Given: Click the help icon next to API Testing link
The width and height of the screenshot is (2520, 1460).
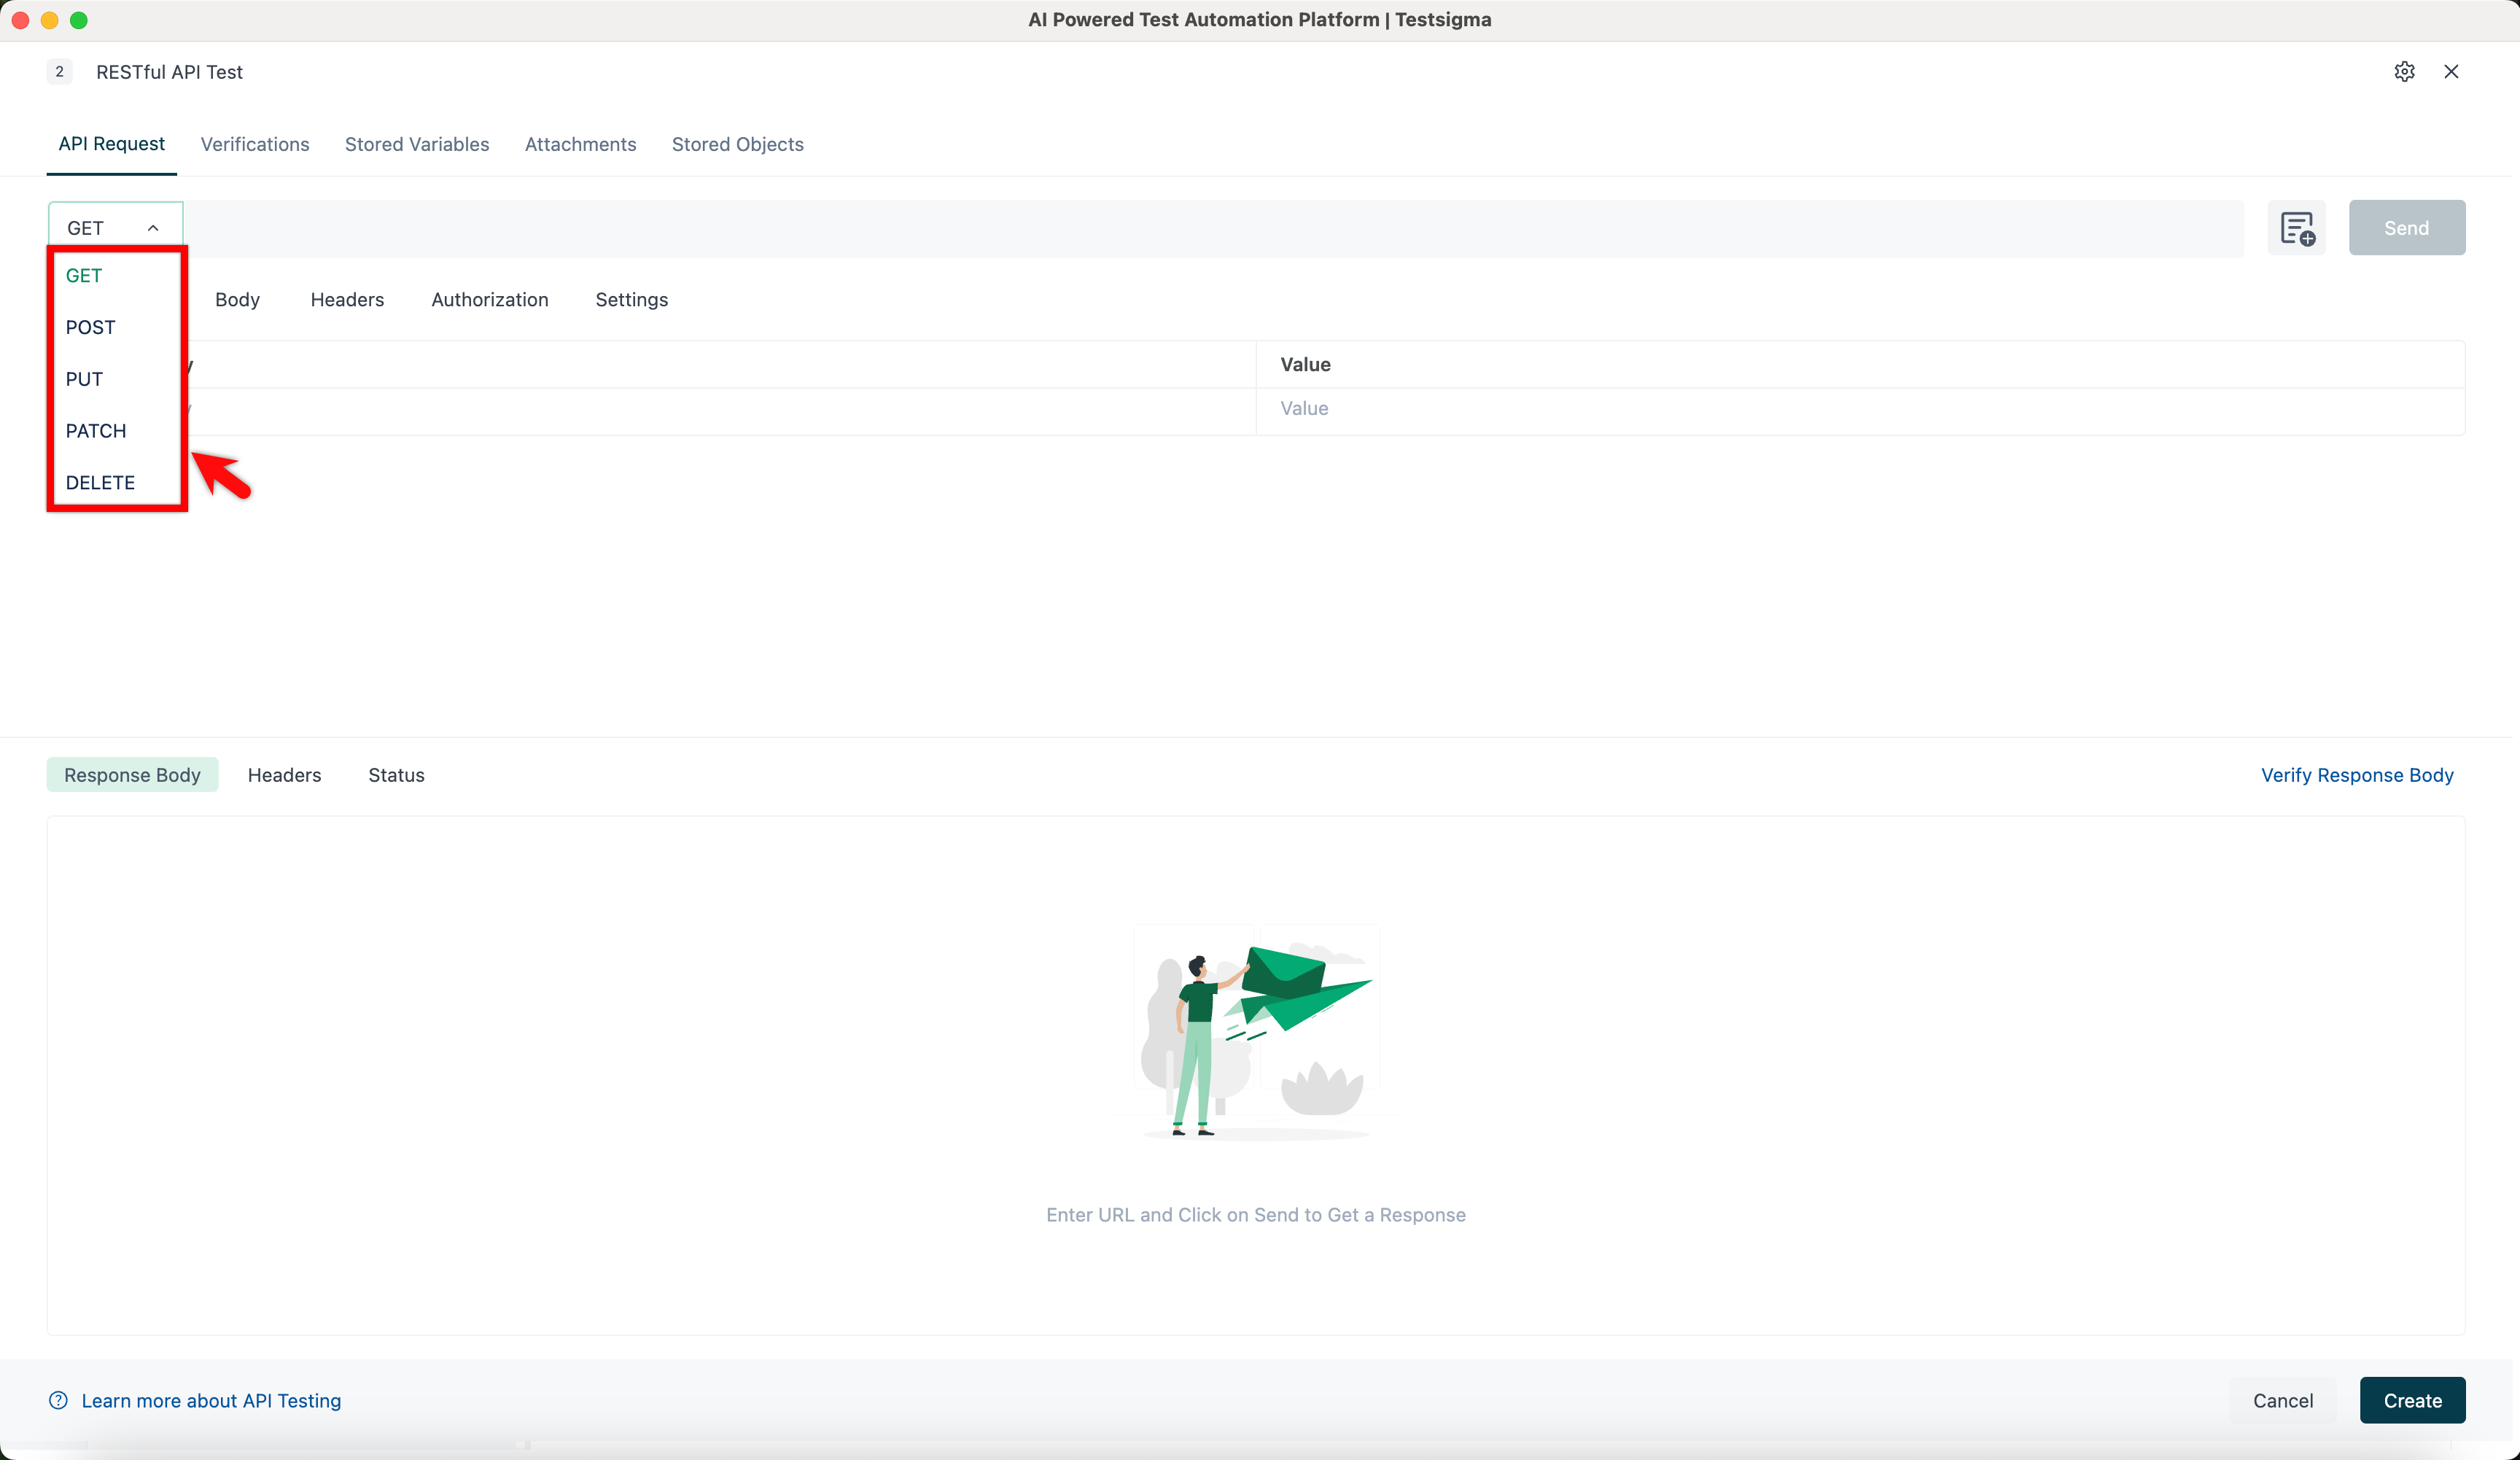Looking at the screenshot, I should 57,1400.
